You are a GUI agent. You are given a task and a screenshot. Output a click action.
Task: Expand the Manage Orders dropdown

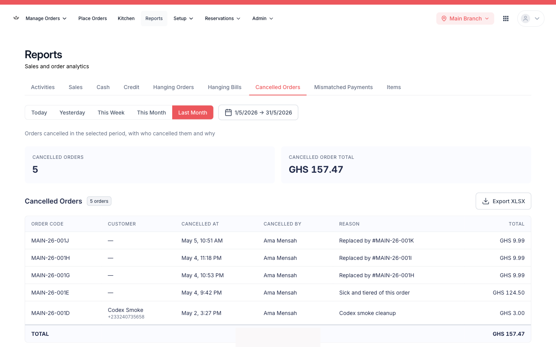[x=46, y=19]
